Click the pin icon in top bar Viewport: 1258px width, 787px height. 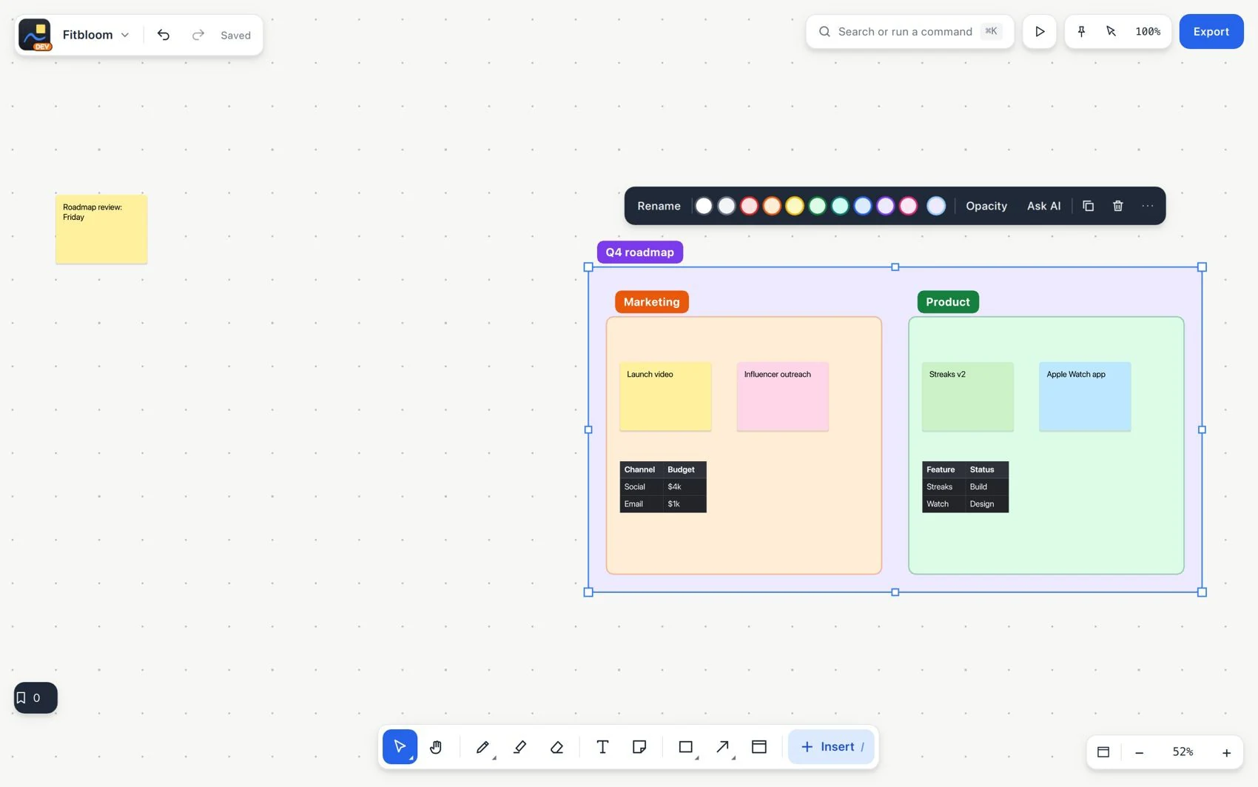pos(1081,31)
